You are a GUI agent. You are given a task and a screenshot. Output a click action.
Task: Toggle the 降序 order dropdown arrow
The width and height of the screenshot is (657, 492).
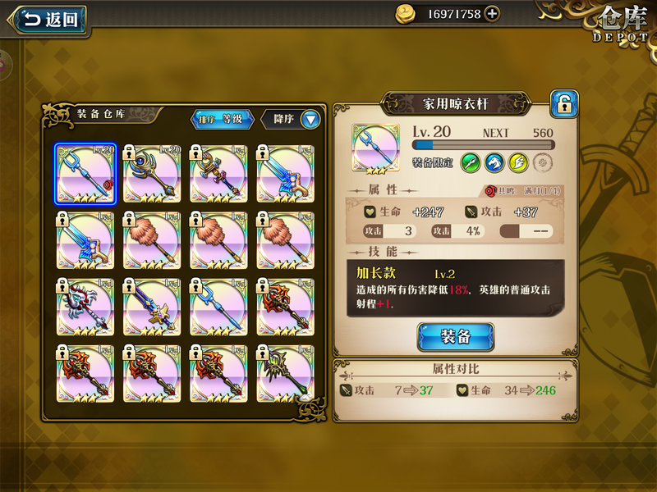[x=311, y=120]
